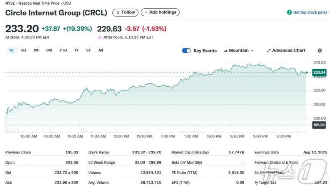Show the All time range chart
This screenshot has width=331, height=188.
[x=101, y=50]
